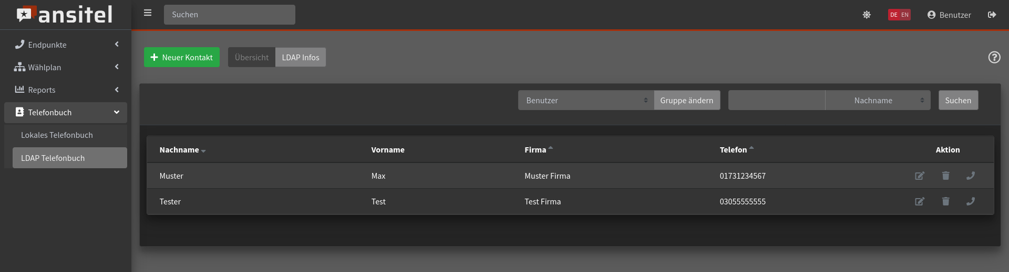The image size is (1009, 272).
Task: Click the edit icon for Muster contact
Action: [x=919, y=176]
